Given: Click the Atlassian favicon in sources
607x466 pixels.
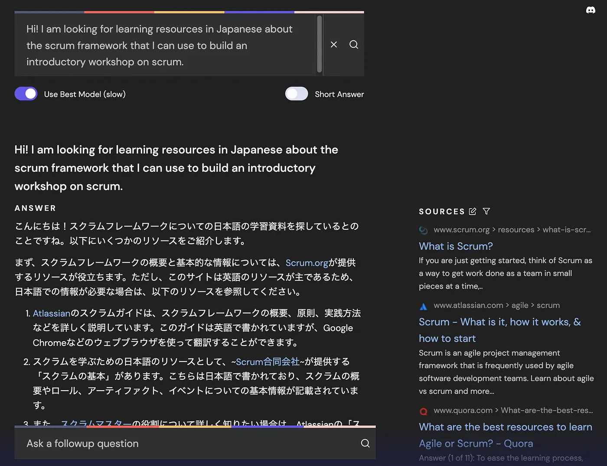Looking at the screenshot, I should 424,306.
